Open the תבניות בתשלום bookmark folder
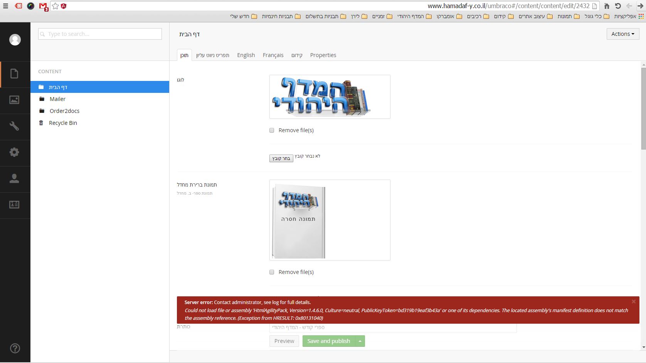Image resolution: width=646 pixels, height=363 pixels. [x=326, y=16]
